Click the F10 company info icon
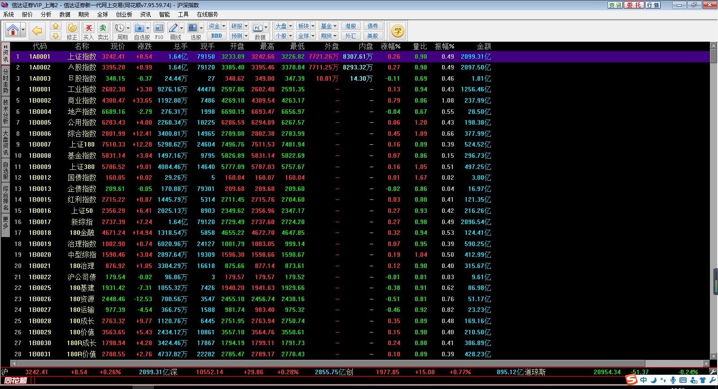This screenshot has width=718, height=389. click(x=159, y=28)
